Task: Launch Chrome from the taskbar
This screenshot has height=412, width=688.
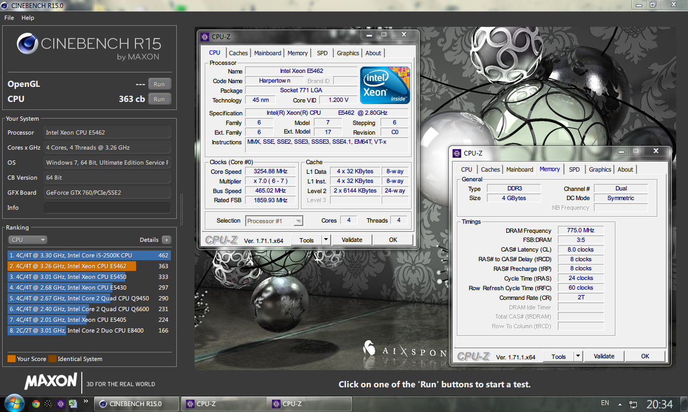Action: click(x=36, y=404)
